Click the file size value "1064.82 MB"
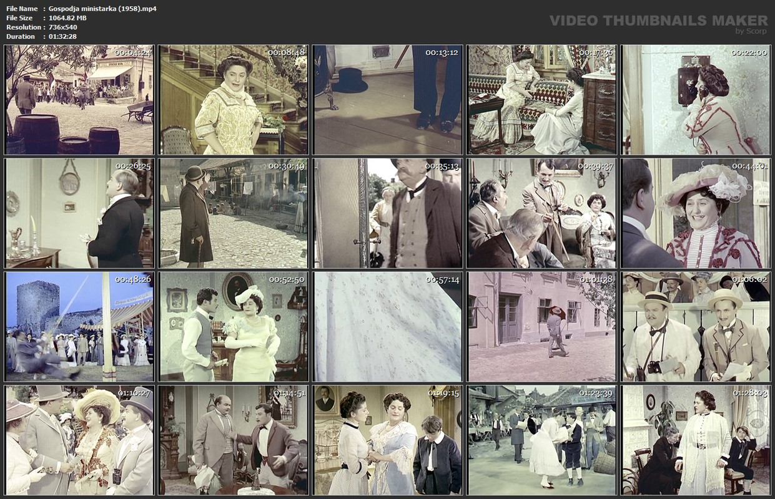 [x=67, y=18]
